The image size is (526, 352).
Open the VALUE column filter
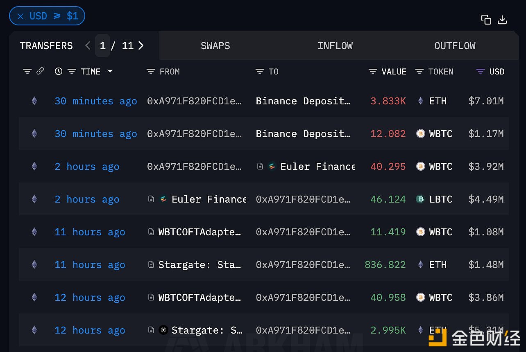pos(372,71)
